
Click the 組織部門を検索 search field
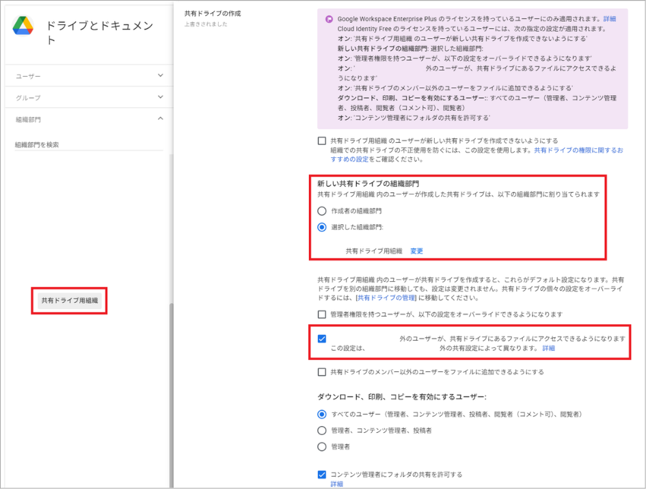point(89,145)
